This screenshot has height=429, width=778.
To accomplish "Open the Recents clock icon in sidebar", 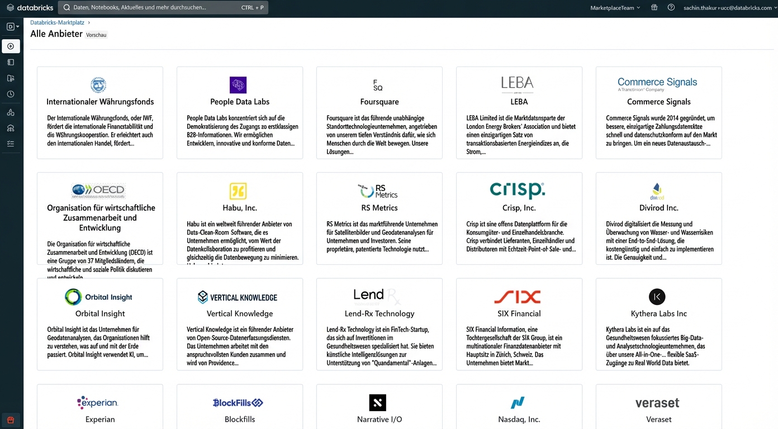I will click(x=11, y=94).
